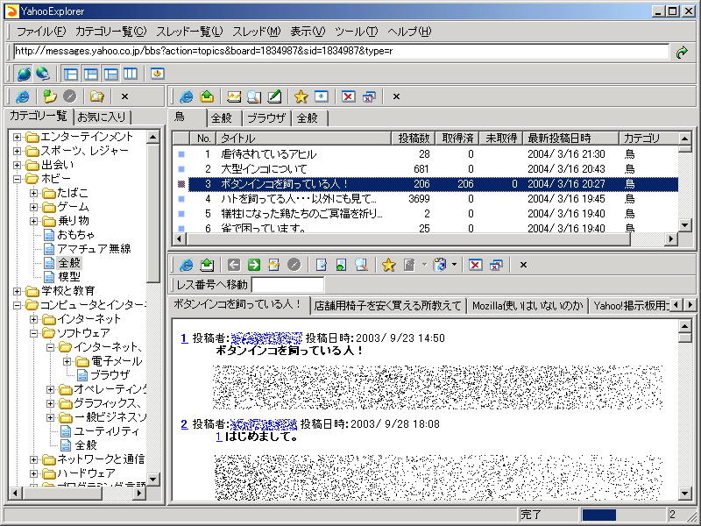The image size is (701, 526).
Task: Expand the エンターテインメント folder
Action: [17, 137]
